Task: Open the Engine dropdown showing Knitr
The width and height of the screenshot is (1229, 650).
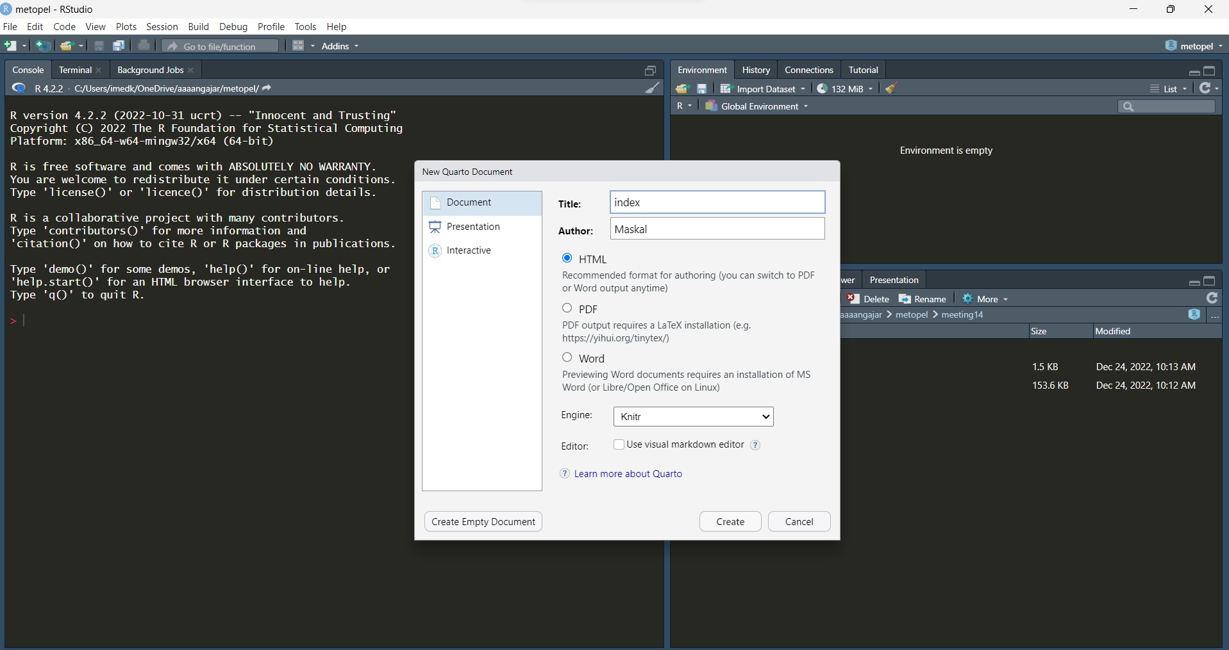Action: click(x=693, y=416)
